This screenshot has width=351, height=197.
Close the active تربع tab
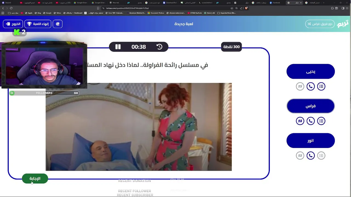point(301,3)
